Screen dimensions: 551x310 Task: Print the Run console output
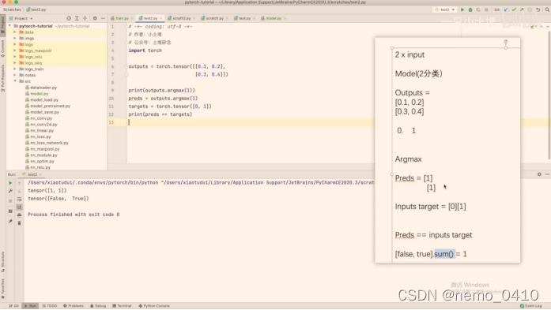click(19, 215)
